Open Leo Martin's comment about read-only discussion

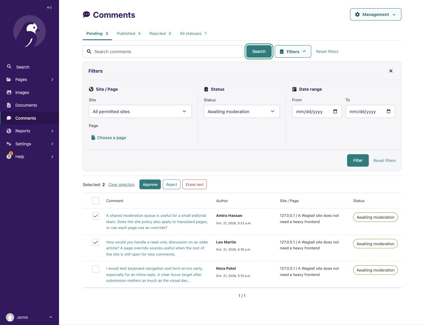(x=157, y=248)
